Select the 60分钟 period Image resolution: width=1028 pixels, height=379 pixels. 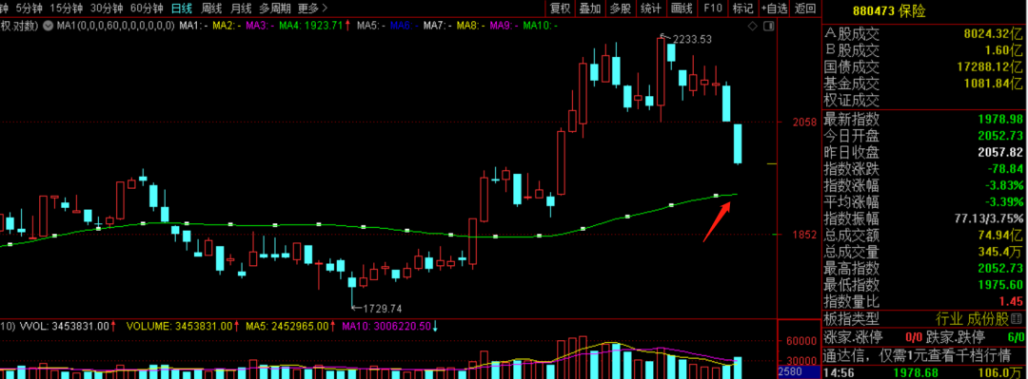147,9
